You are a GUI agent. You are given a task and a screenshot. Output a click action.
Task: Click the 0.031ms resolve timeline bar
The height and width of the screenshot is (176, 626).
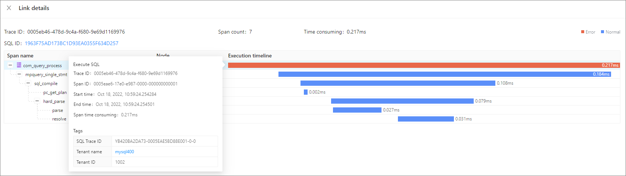click(426, 119)
